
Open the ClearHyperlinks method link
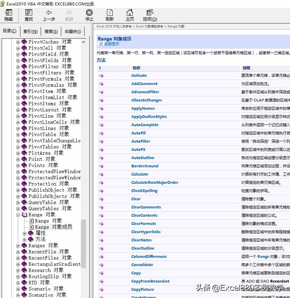(146, 232)
